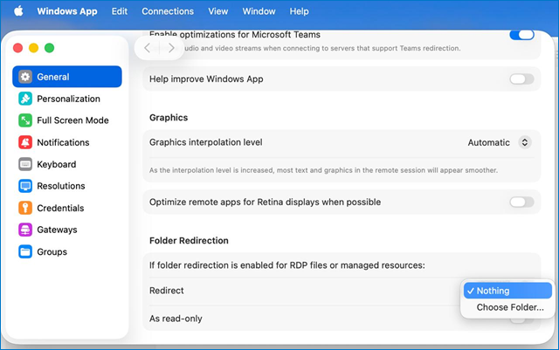Select Nothing in the Redirect popup
The width and height of the screenshot is (559, 350).
[x=507, y=291]
